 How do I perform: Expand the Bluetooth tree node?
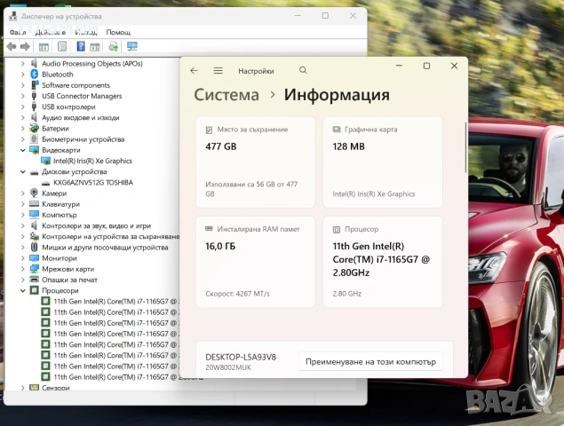coord(23,75)
